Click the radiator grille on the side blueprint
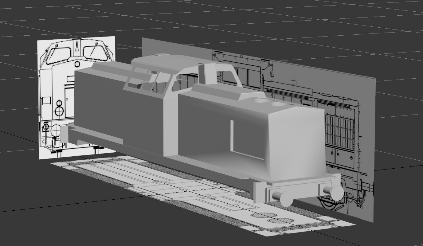Viewport: 423px width, 246px height. (339, 131)
